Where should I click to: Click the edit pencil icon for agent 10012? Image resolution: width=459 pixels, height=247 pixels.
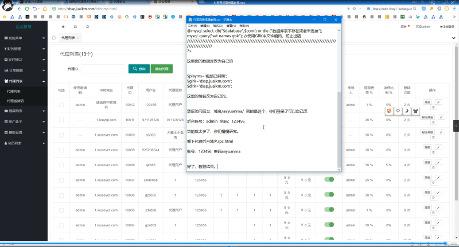pyautogui.click(x=438, y=102)
